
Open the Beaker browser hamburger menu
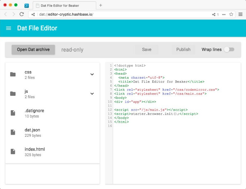pos(241,14)
